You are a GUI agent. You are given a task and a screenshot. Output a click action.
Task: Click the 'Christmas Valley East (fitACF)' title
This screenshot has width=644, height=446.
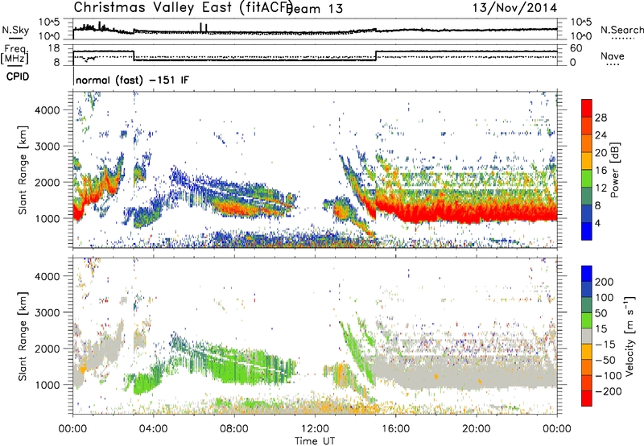183,8
